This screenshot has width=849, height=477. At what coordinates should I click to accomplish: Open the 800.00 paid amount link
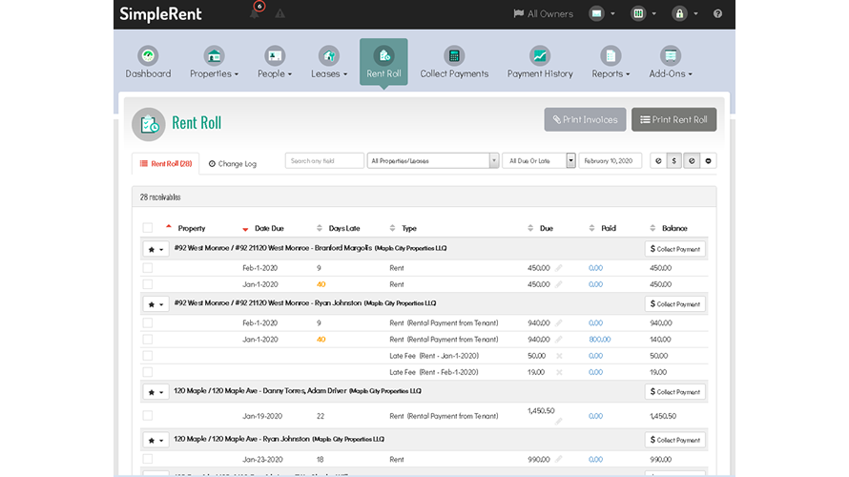599,340
